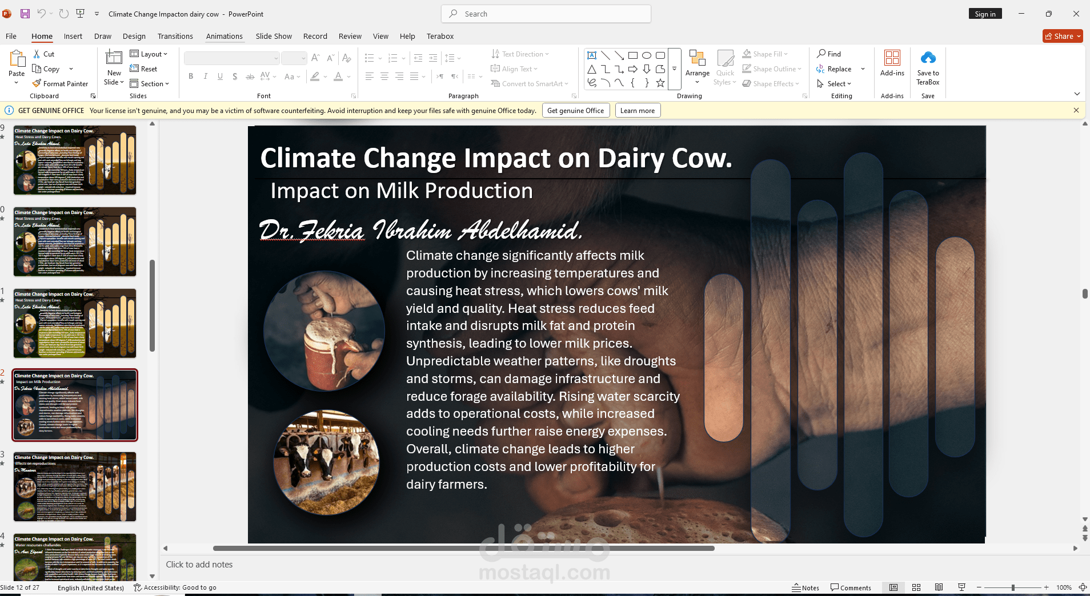Open the font name combo box
Image resolution: width=1090 pixels, height=596 pixels.
tap(232, 58)
